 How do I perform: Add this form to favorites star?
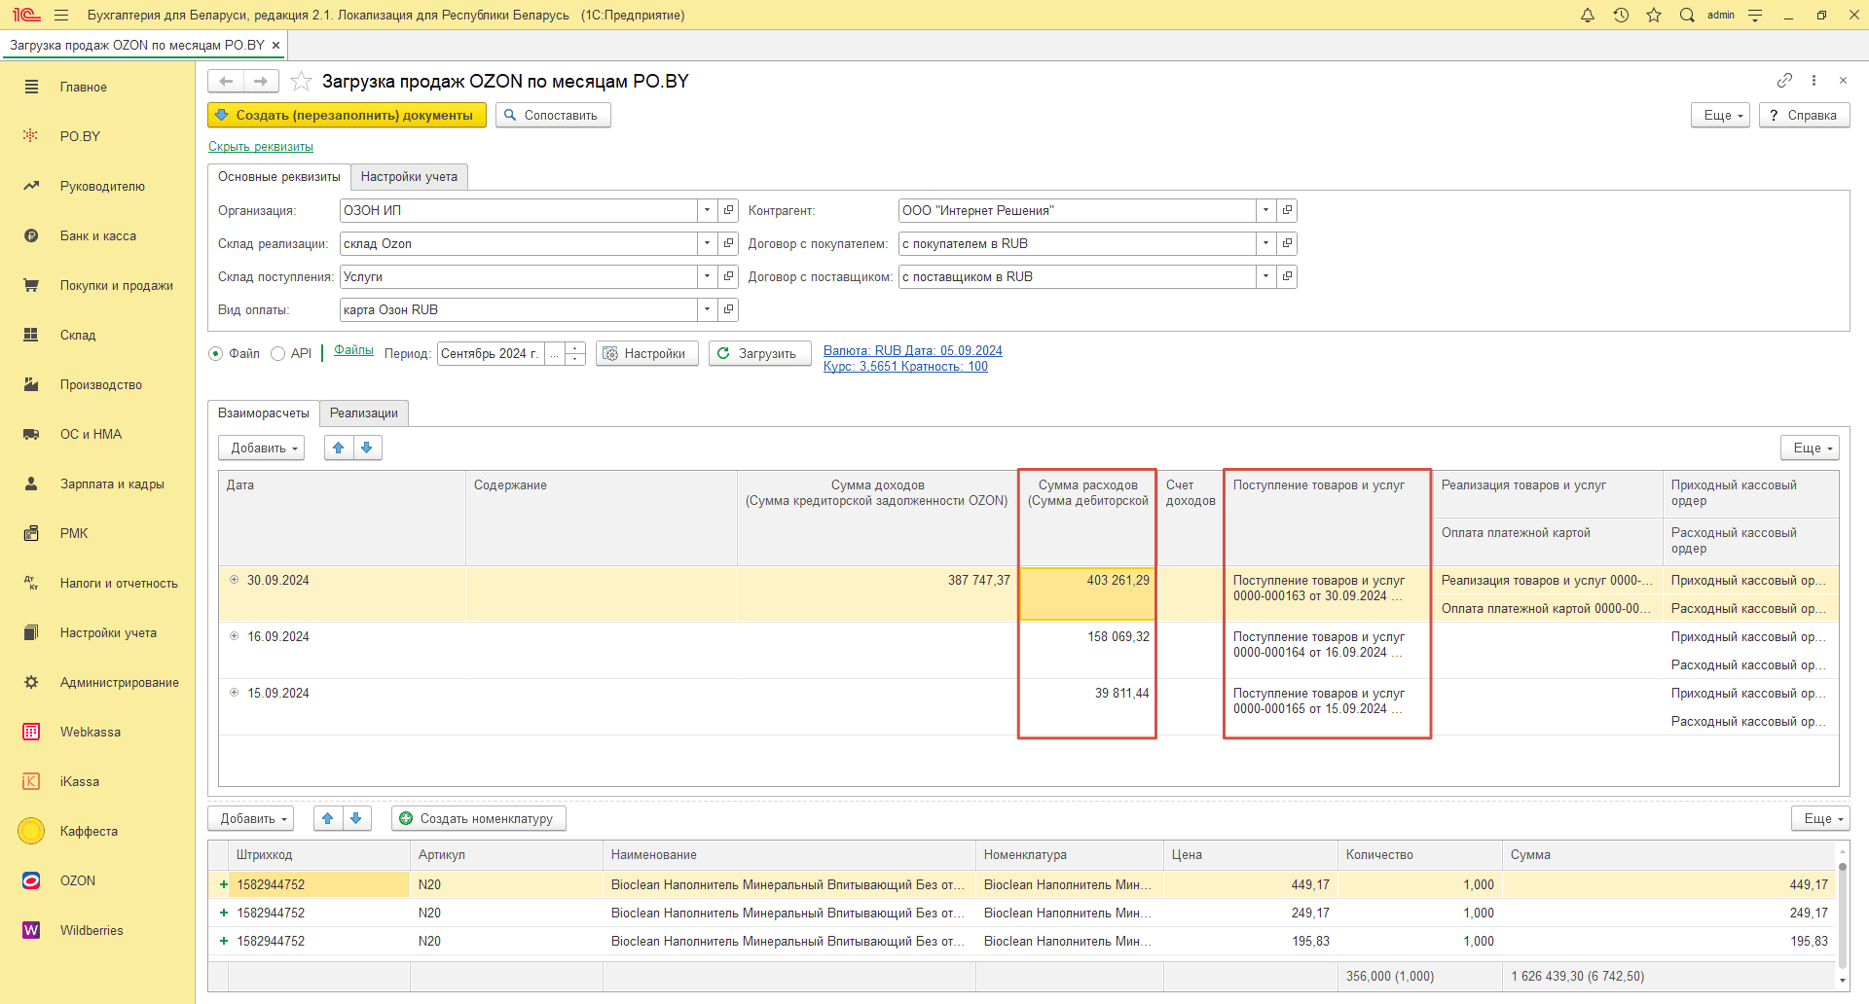[x=302, y=81]
